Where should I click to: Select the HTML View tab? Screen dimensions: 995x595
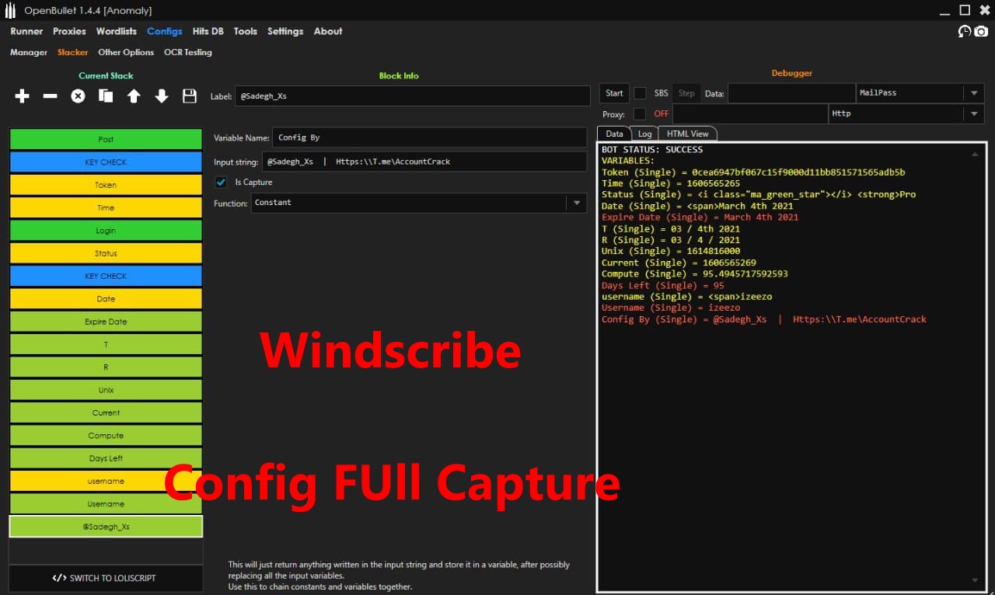687,134
